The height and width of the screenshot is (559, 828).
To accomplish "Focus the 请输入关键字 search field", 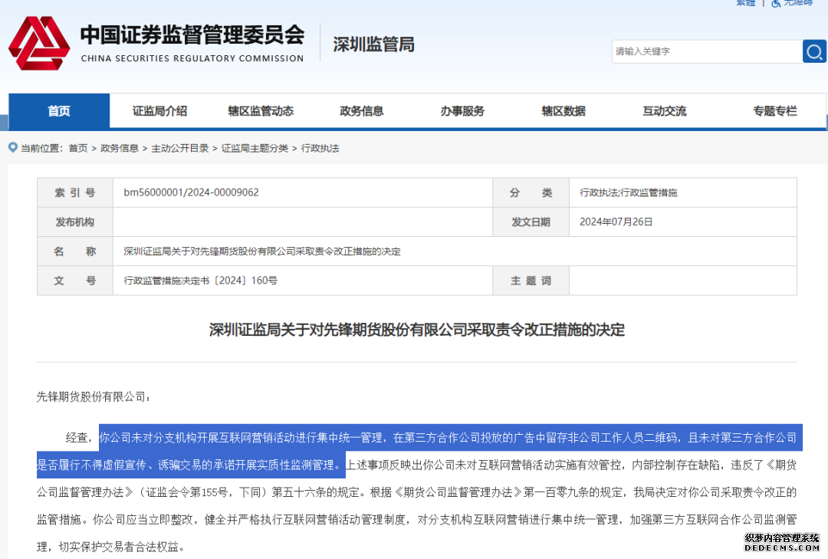I will click(x=707, y=51).
